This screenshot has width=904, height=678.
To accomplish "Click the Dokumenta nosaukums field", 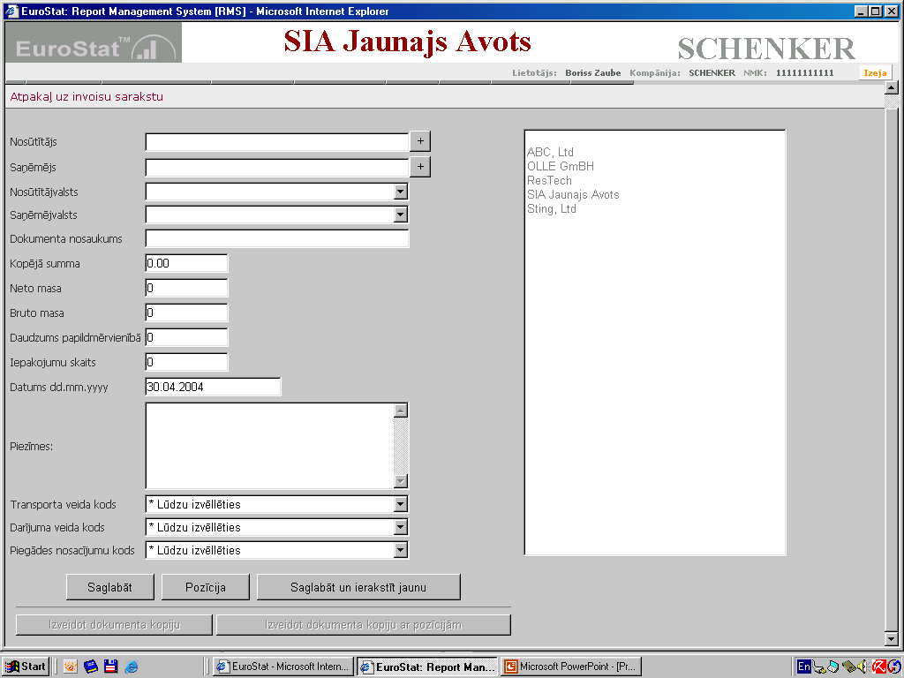I will coord(276,238).
